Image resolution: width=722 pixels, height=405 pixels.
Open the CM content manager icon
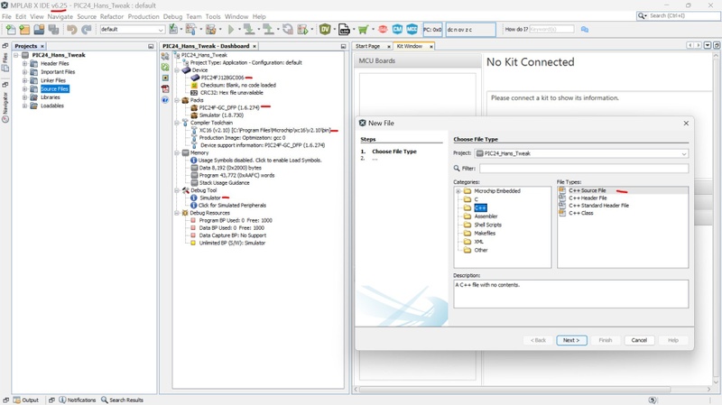click(x=397, y=30)
